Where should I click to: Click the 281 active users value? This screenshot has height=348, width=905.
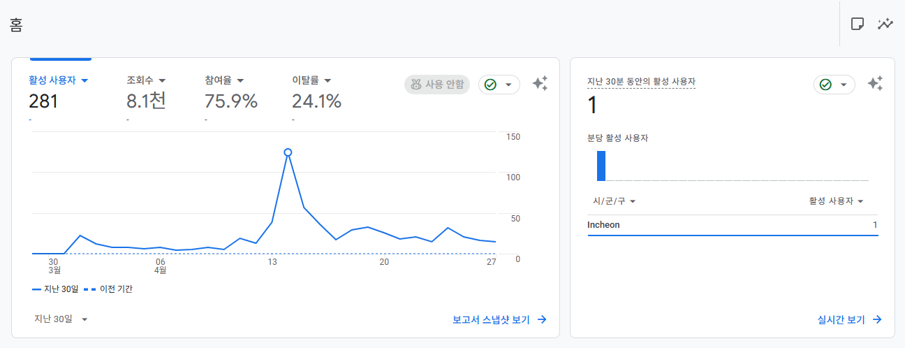pos(43,102)
